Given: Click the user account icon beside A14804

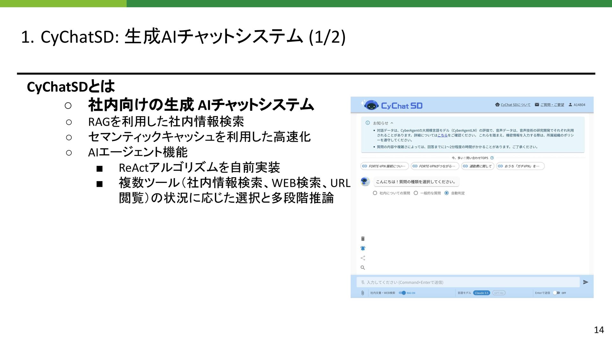Looking at the screenshot, I should pos(570,105).
